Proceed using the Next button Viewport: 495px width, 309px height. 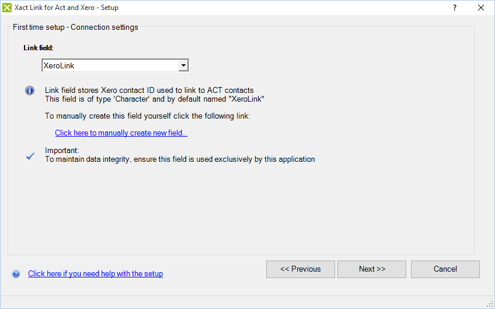click(x=372, y=269)
